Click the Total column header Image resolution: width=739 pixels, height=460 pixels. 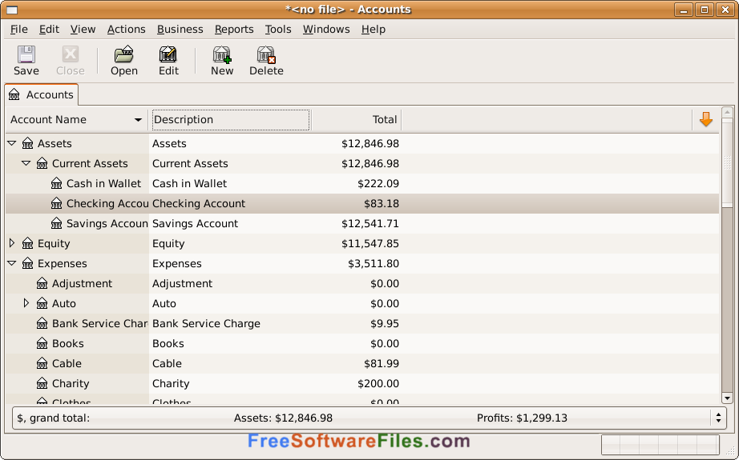point(356,119)
